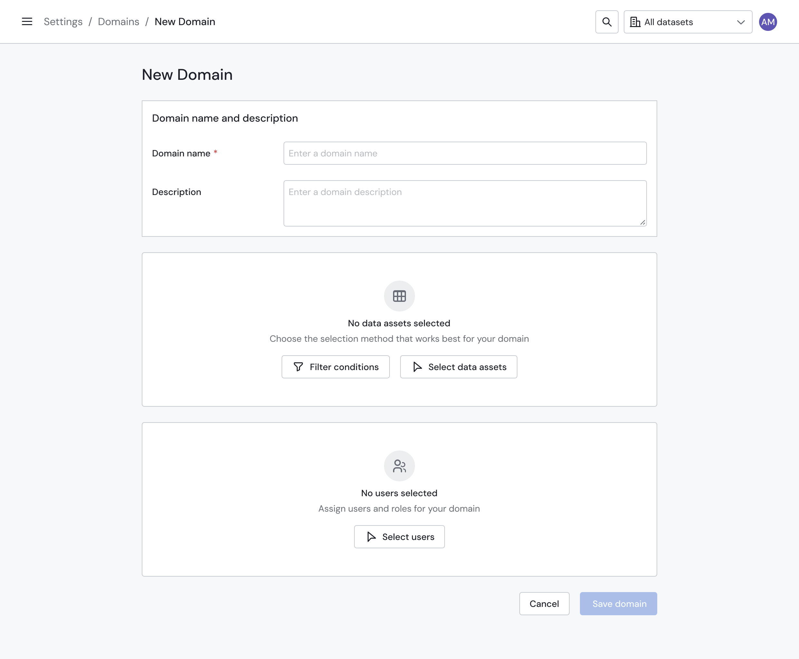Focus the Domain name input field
Image resolution: width=799 pixels, height=659 pixels.
[465, 153]
